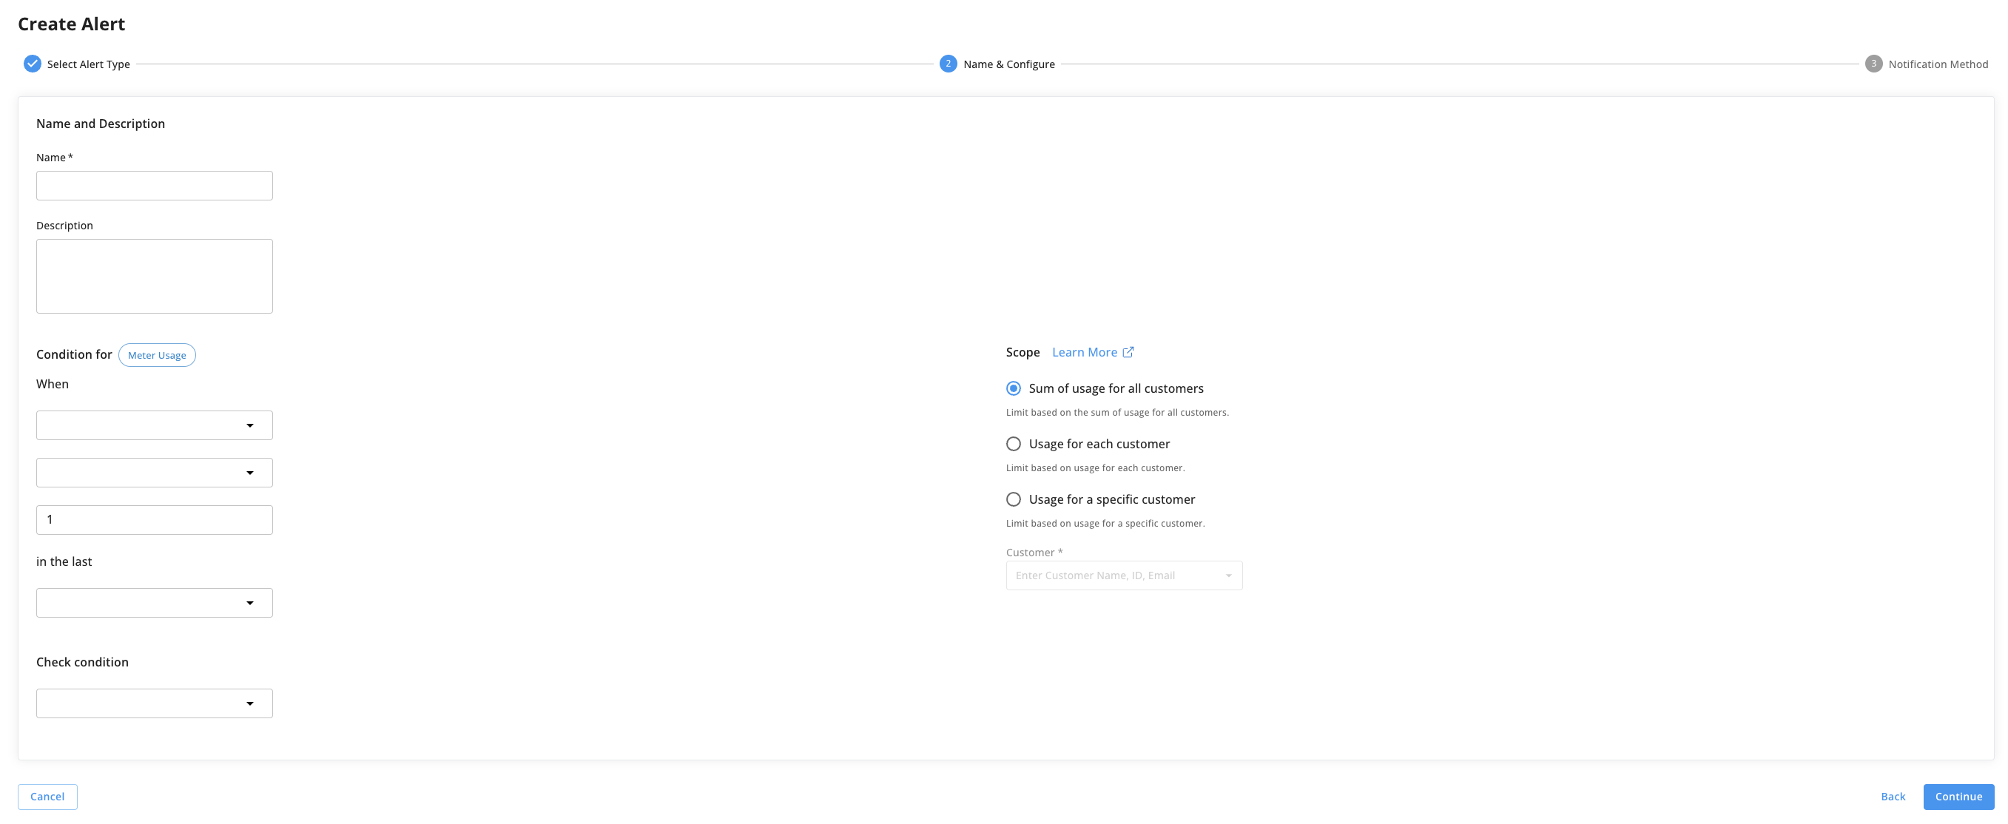Click the Meter Usage condition chip
Screen dimensions: 2008x824
[x=157, y=356]
